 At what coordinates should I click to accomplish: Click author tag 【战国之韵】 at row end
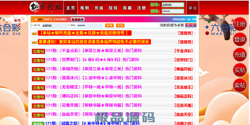click(x=183, y=123)
